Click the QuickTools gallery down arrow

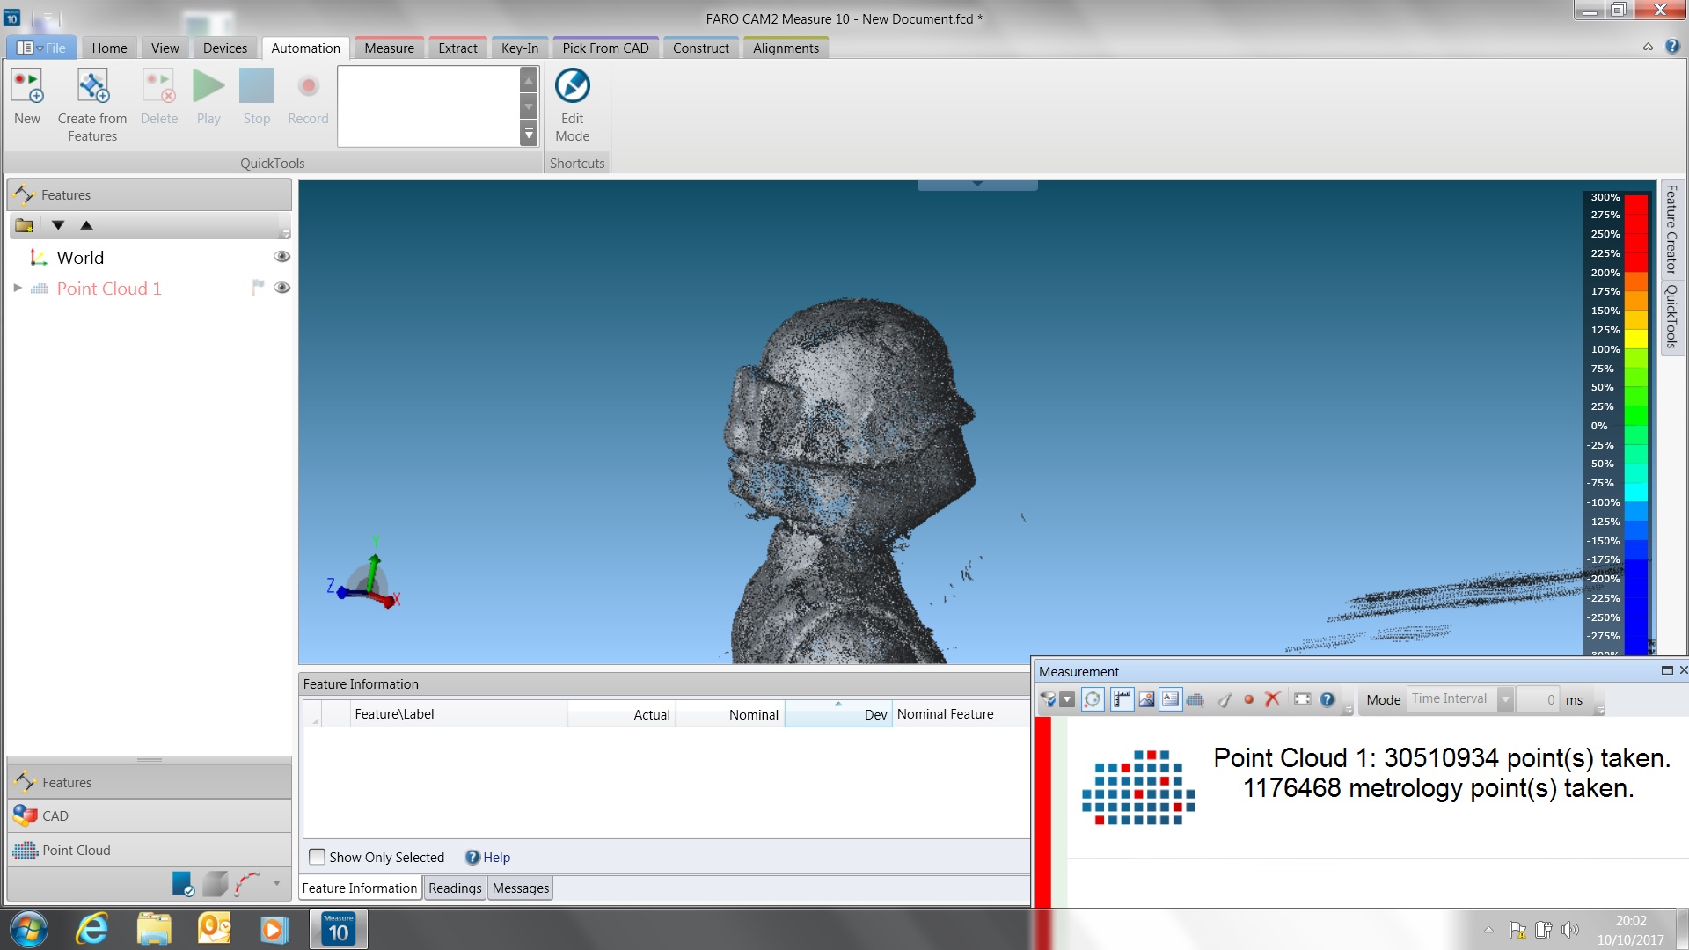pyautogui.click(x=529, y=107)
